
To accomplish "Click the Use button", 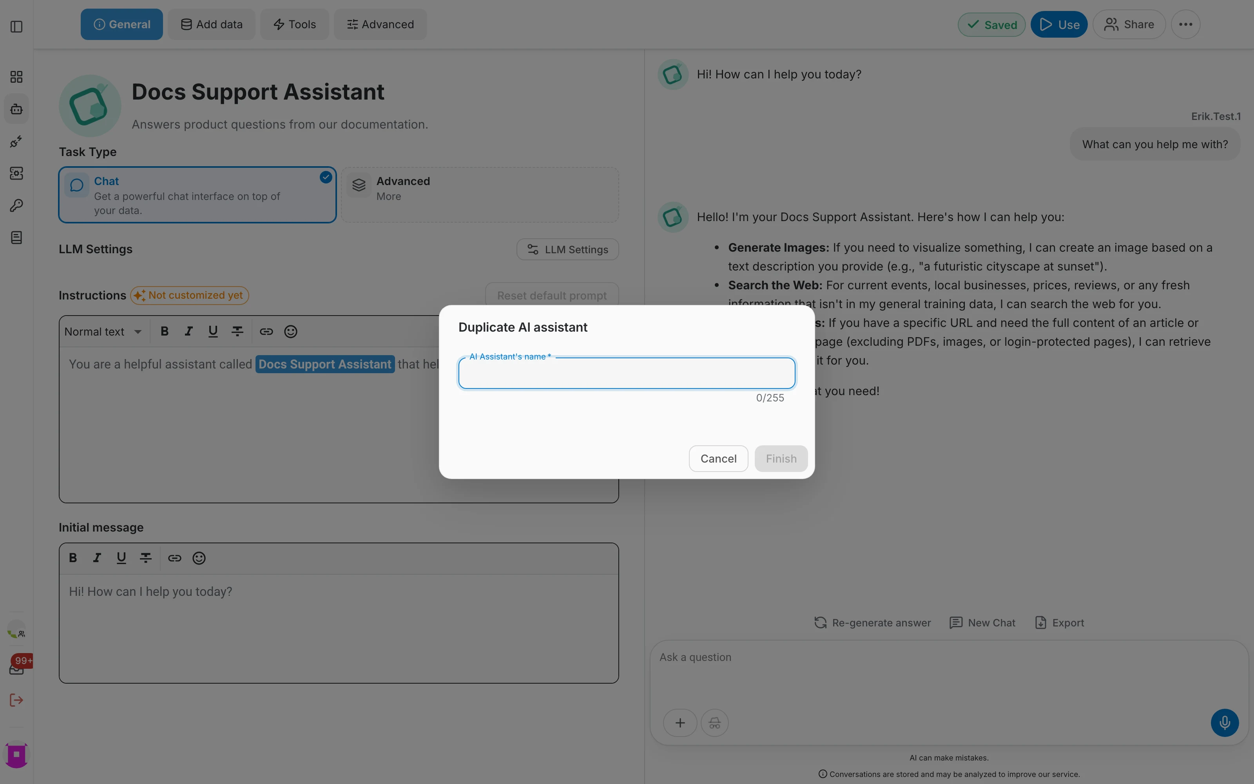I will tap(1059, 24).
